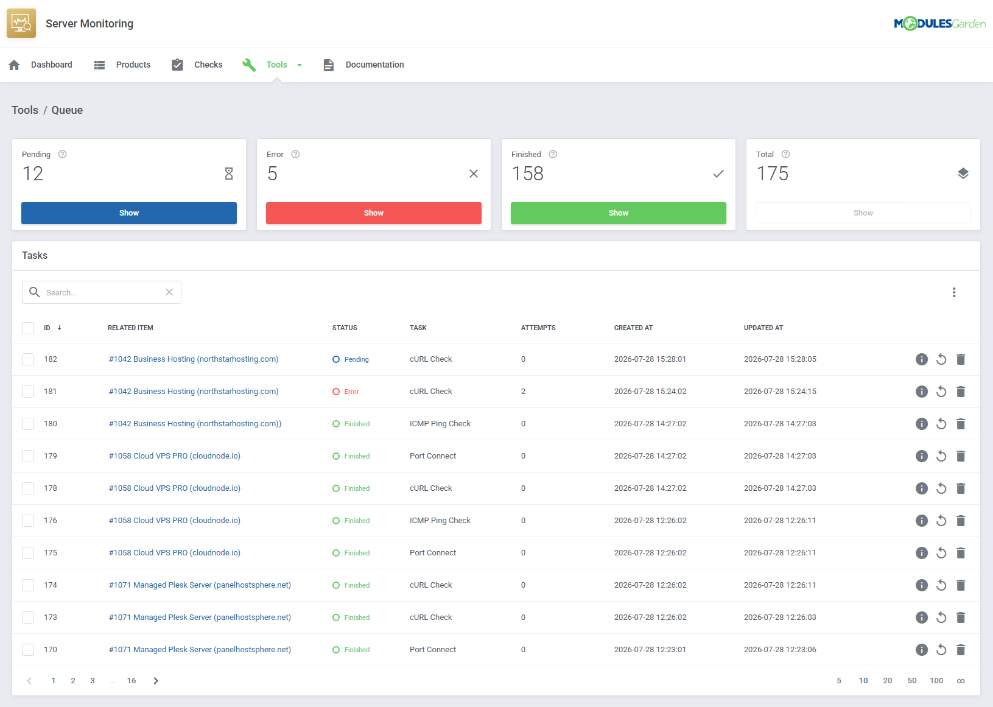The image size is (993, 707).
Task: Delete task 178 with the trash icon
Action: [x=961, y=488]
